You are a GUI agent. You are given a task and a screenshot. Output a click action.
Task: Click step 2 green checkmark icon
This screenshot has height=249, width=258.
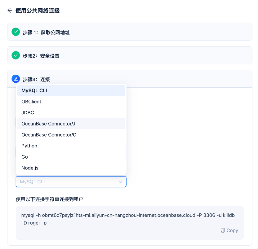(16, 55)
